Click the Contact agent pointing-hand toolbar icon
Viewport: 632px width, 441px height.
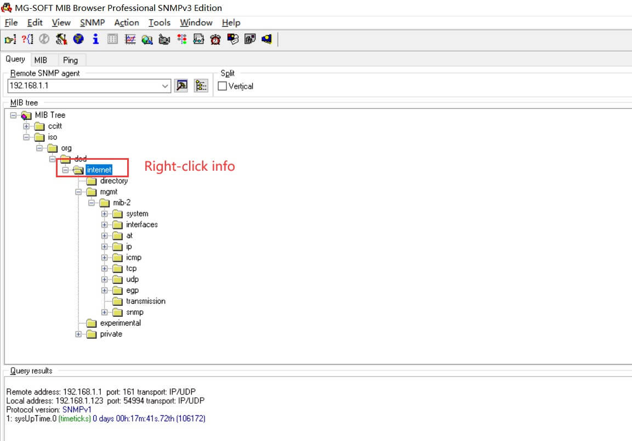(x=10, y=39)
